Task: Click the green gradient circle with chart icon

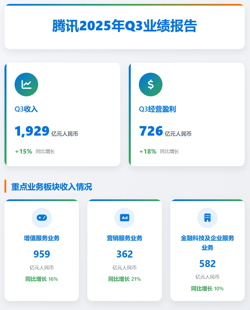Action: point(26,84)
